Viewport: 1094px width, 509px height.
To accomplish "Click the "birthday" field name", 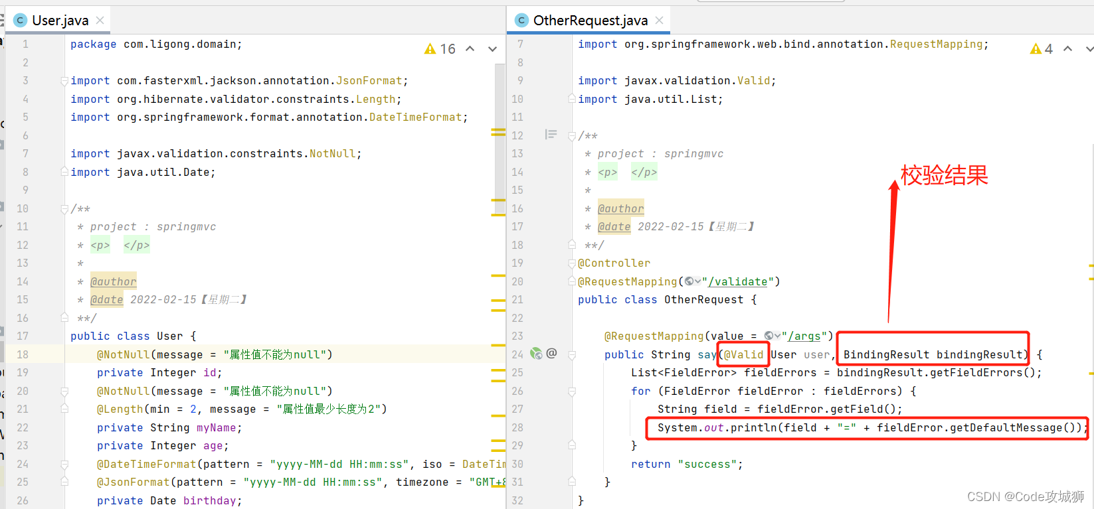I will point(210,500).
